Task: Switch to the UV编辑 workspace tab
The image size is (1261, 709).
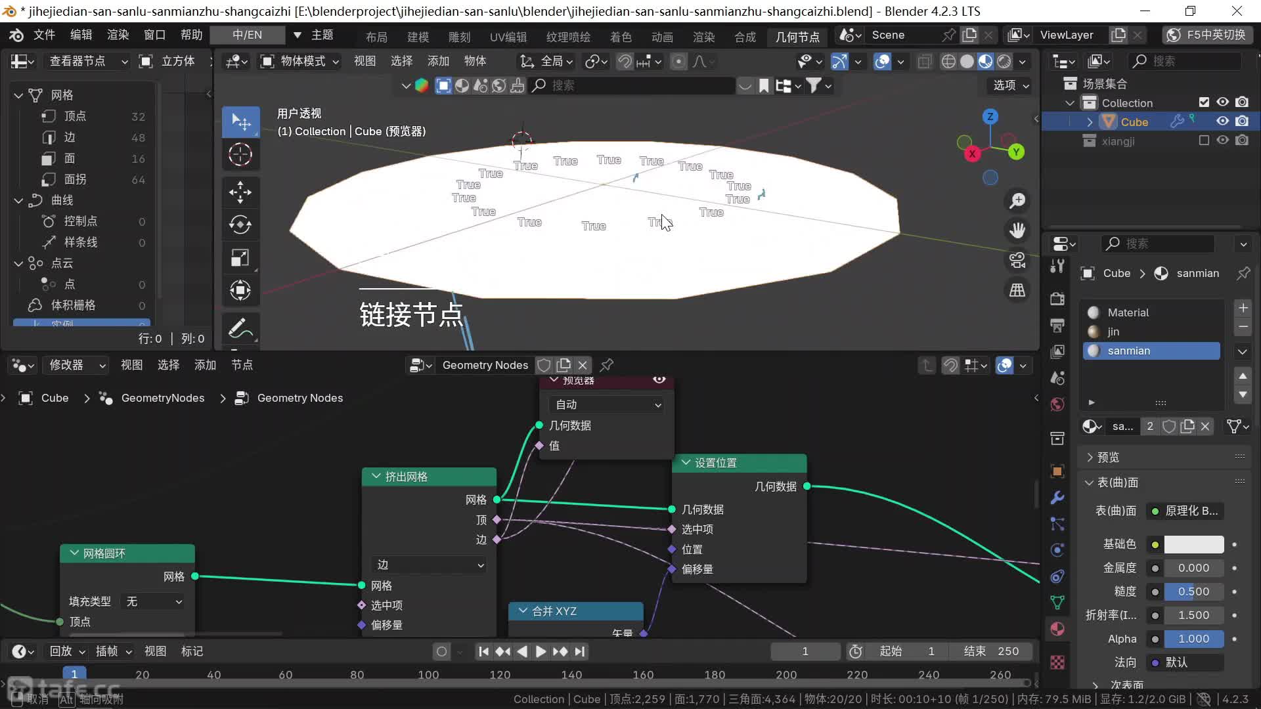Action: tap(508, 36)
